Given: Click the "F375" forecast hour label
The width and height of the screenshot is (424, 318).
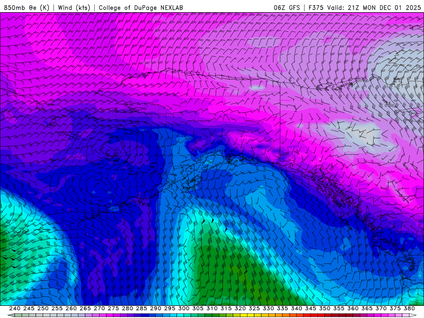Looking at the screenshot, I should click(x=316, y=7).
